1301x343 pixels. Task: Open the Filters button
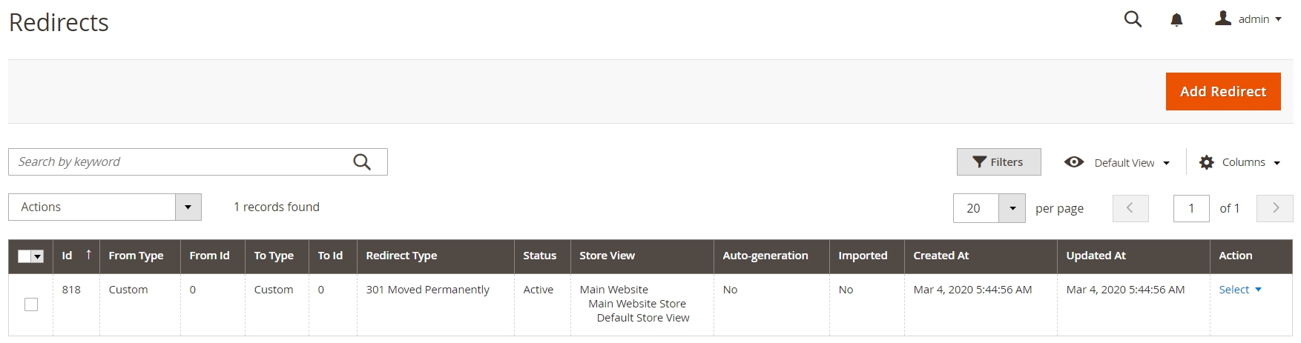pos(998,162)
